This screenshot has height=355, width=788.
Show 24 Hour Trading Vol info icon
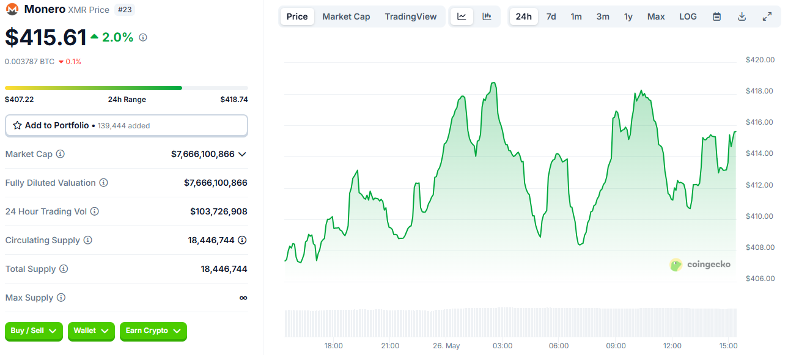coord(94,211)
